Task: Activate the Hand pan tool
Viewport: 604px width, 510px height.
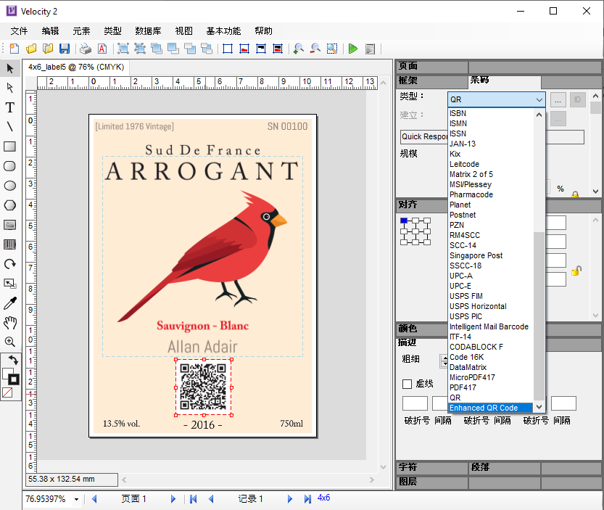Action: [x=10, y=323]
